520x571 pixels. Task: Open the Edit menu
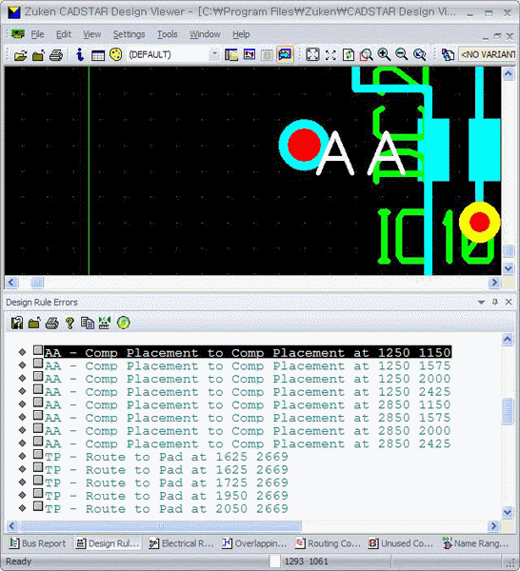coord(64,34)
